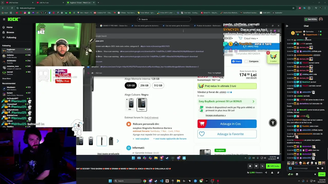Open Chrome from the Windows taskbar
This screenshot has height=184, width=328.
pyautogui.click(x=145, y=181)
